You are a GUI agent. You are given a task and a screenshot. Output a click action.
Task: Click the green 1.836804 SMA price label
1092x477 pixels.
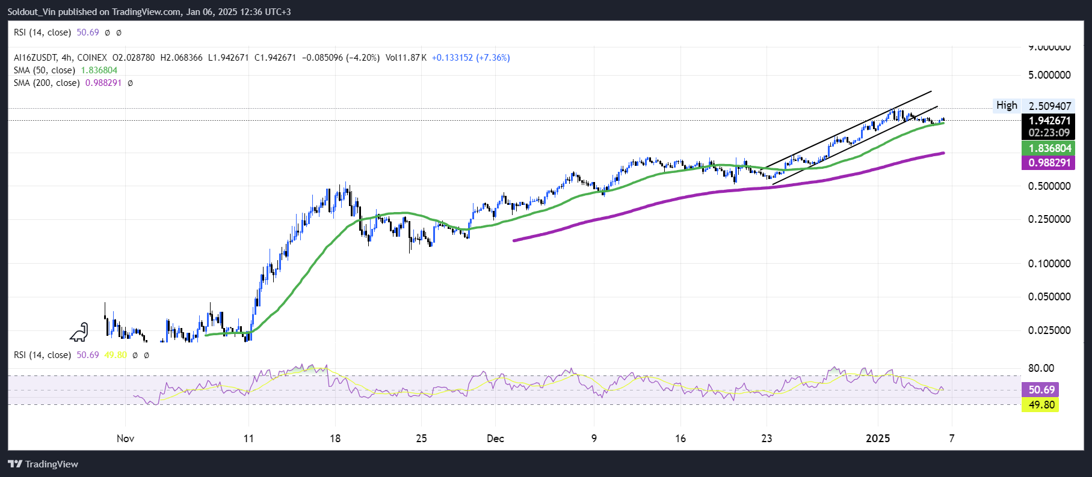pos(1049,148)
